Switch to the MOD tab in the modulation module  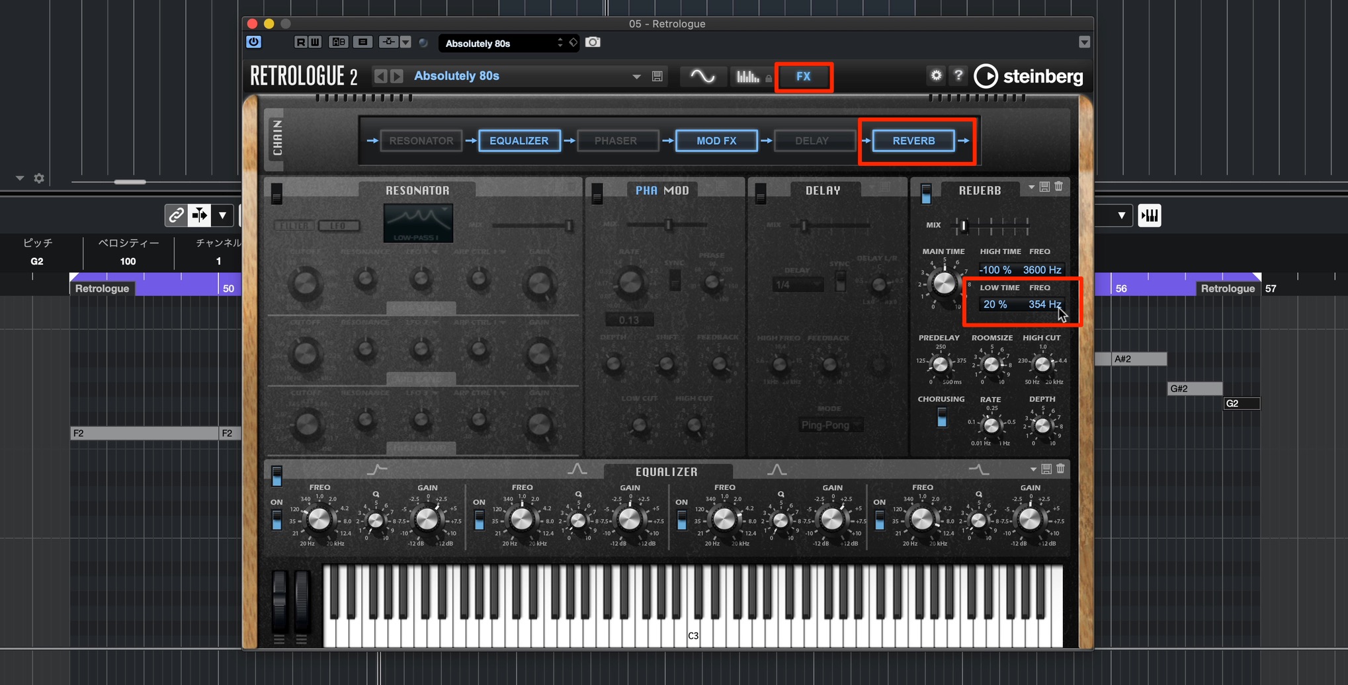pos(676,190)
